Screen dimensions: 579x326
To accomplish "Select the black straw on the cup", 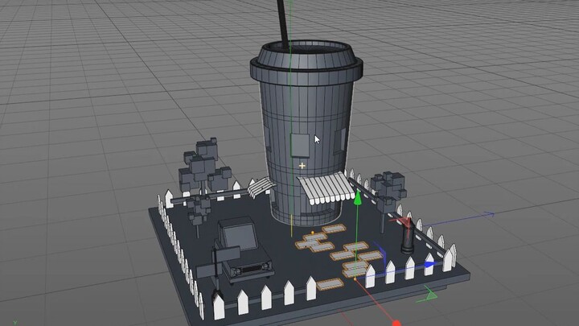I will pyautogui.click(x=284, y=22).
